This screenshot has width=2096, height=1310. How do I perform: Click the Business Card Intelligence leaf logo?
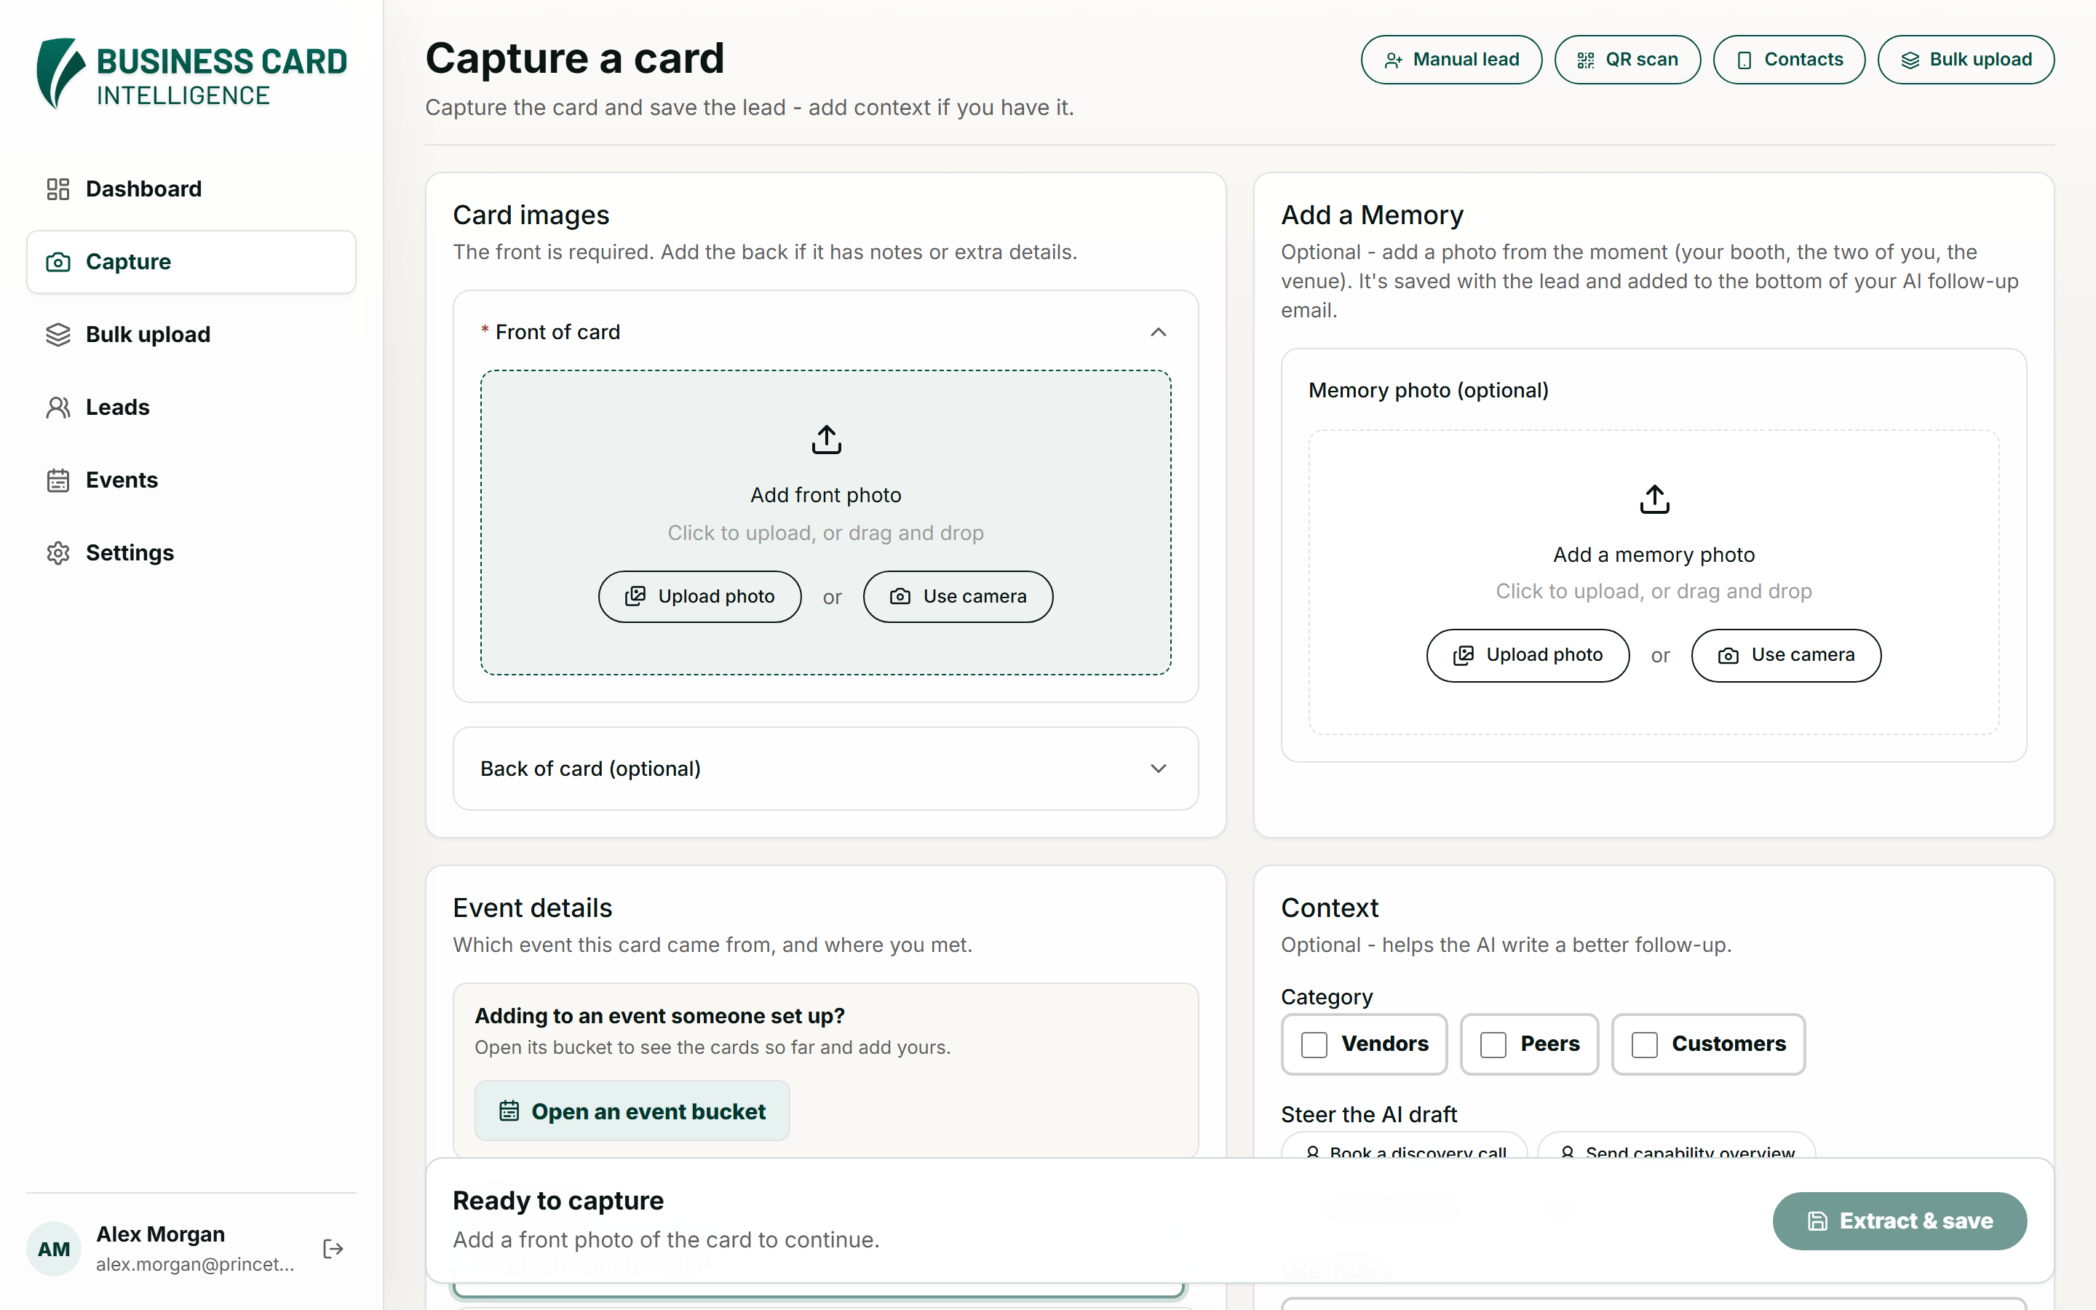pyautogui.click(x=60, y=74)
